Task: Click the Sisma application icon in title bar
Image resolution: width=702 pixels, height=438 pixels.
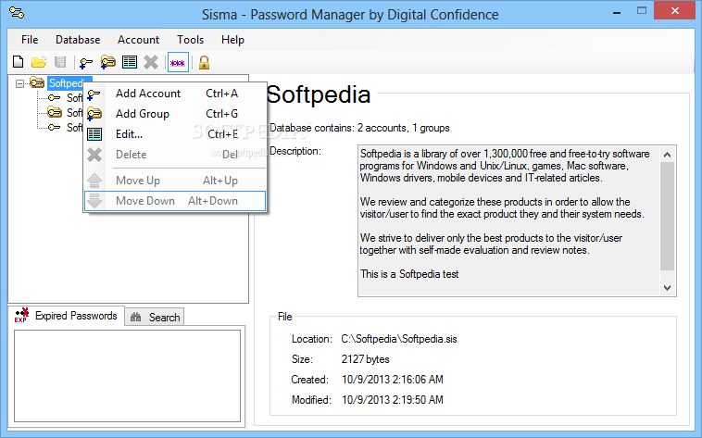Action: pos(17,13)
